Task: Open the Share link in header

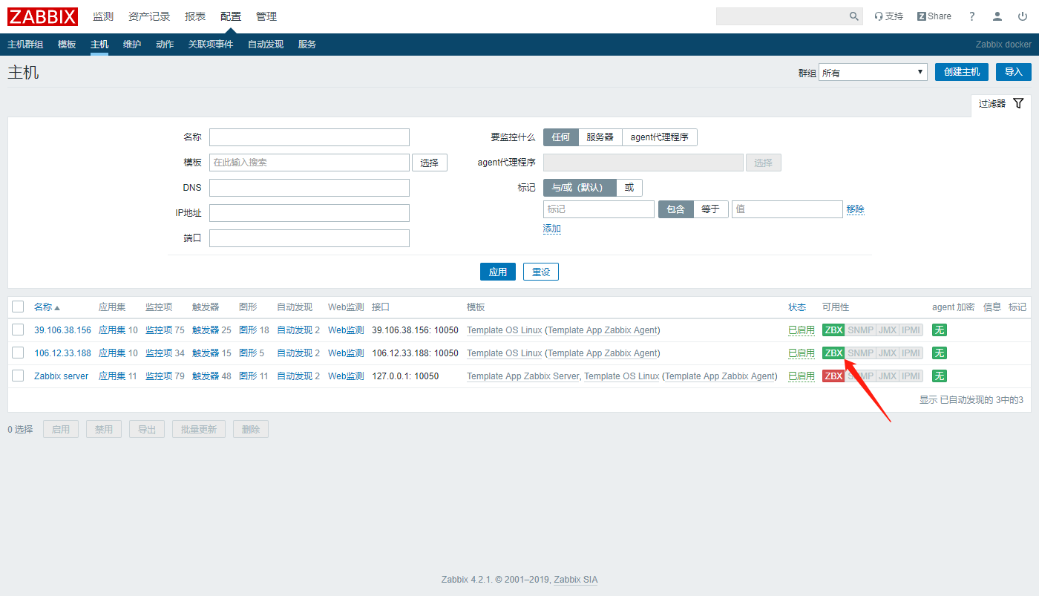Action: 934,16
